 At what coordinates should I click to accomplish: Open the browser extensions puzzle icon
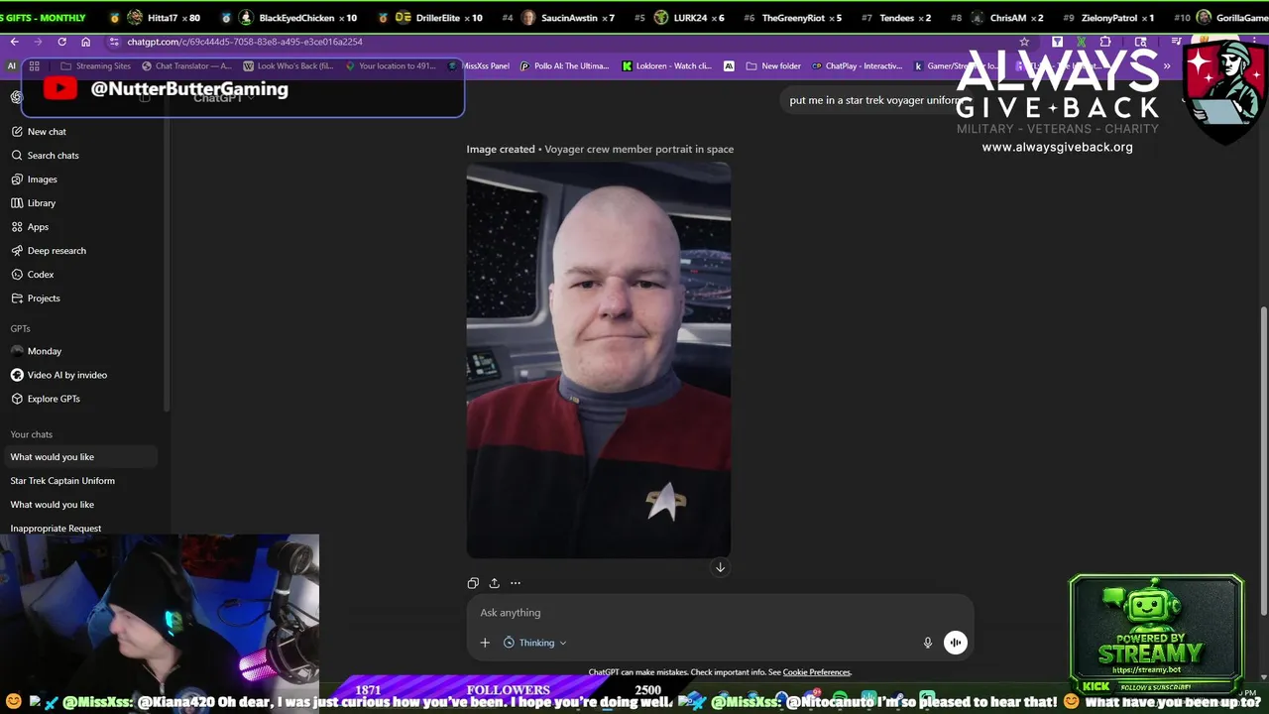[1105, 42]
